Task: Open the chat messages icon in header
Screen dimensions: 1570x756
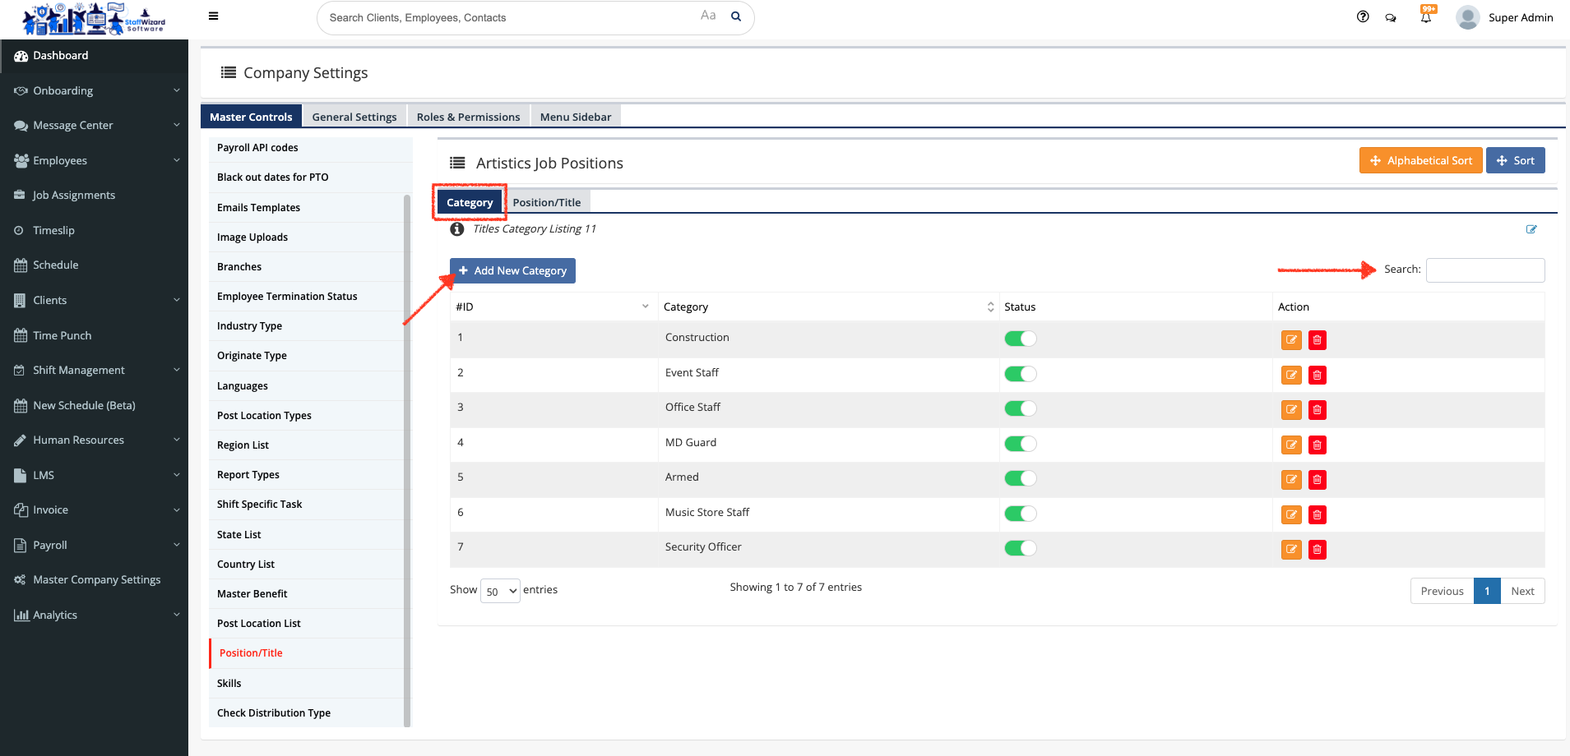Action: click(x=1391, y=17)
